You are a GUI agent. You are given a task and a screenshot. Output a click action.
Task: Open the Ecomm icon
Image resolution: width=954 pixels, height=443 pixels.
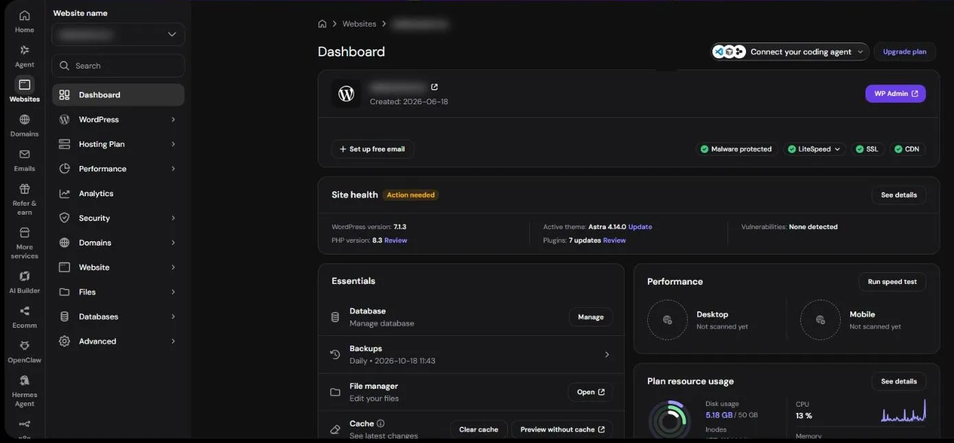(25, 311)
